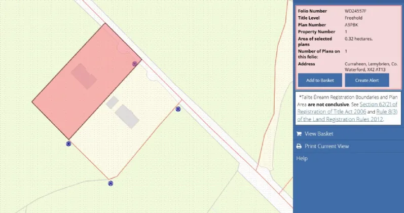Click the folio number value WD24557F
The width and height of the screenshot is (404, 213).
point(356,11)
